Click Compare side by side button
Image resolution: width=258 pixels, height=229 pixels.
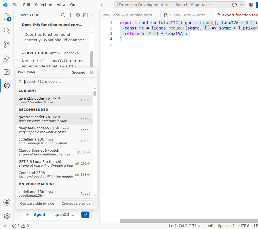(x=37, y=204)
